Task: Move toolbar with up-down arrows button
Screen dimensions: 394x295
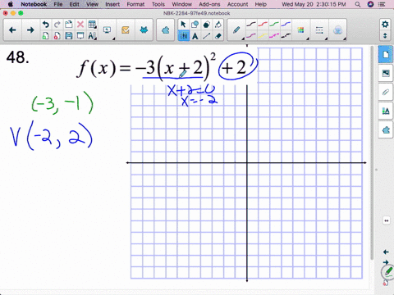Action: coord(385,36)
